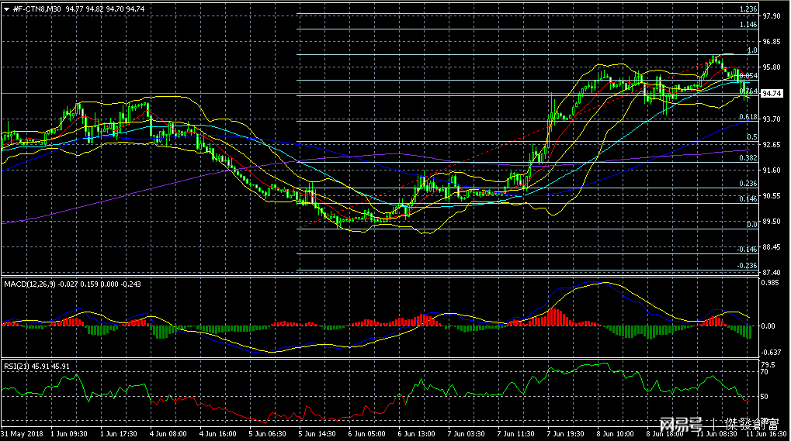Click the 1 Jun 17:30 time label
Viewport: 791px width, 441px height.
coord(119,434)
